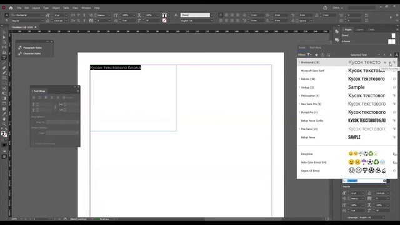This screenshot has width=400, height=225.
Task: Activate the Type tool
Action: [4, 57]
